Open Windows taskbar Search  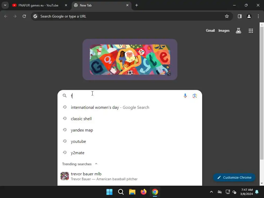tap(121, 192)
